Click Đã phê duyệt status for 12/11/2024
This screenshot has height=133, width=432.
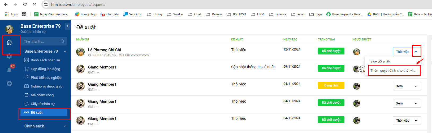coord(331,51)
